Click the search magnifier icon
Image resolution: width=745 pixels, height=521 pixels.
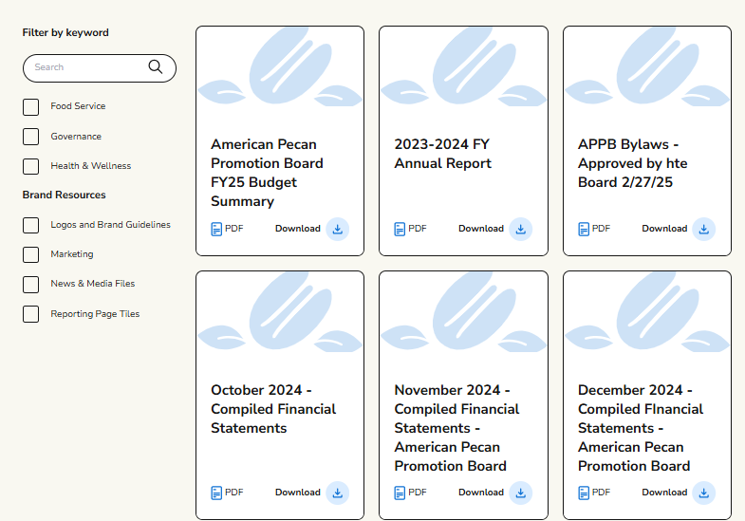click(156, 67)
